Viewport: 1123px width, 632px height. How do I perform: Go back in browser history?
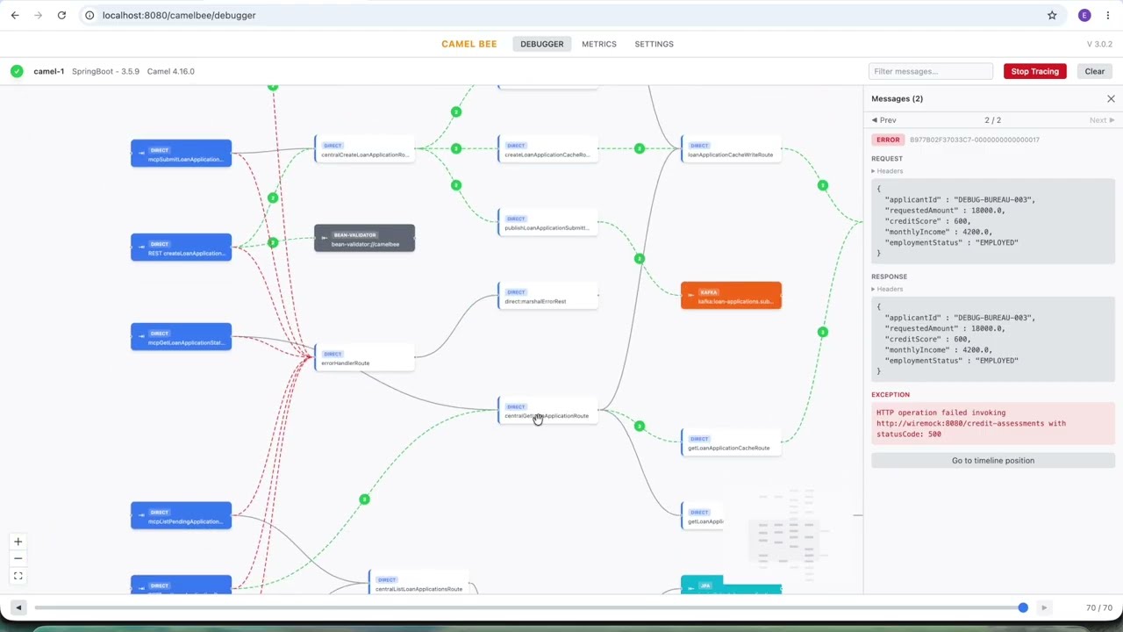pos(15,15)
